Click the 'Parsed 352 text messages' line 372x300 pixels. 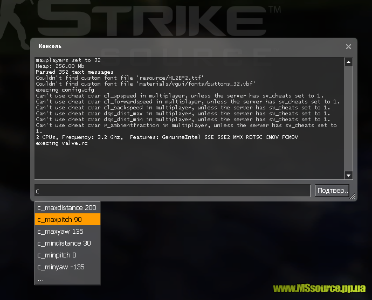click(x=74, y=72)
